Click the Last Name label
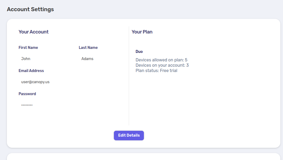 88,48
